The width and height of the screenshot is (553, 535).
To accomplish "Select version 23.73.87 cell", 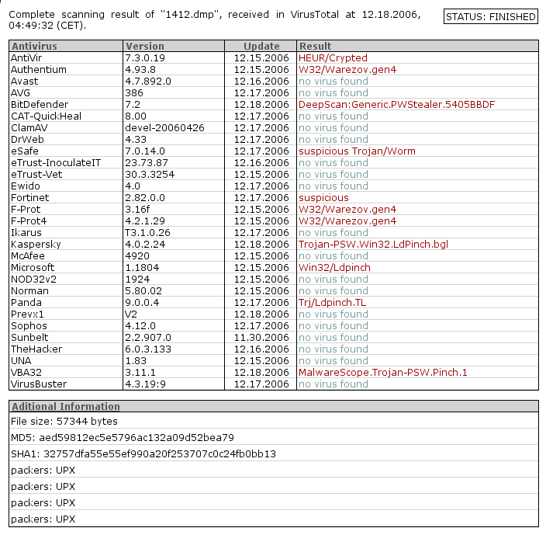I will click(x=147, y=163).
